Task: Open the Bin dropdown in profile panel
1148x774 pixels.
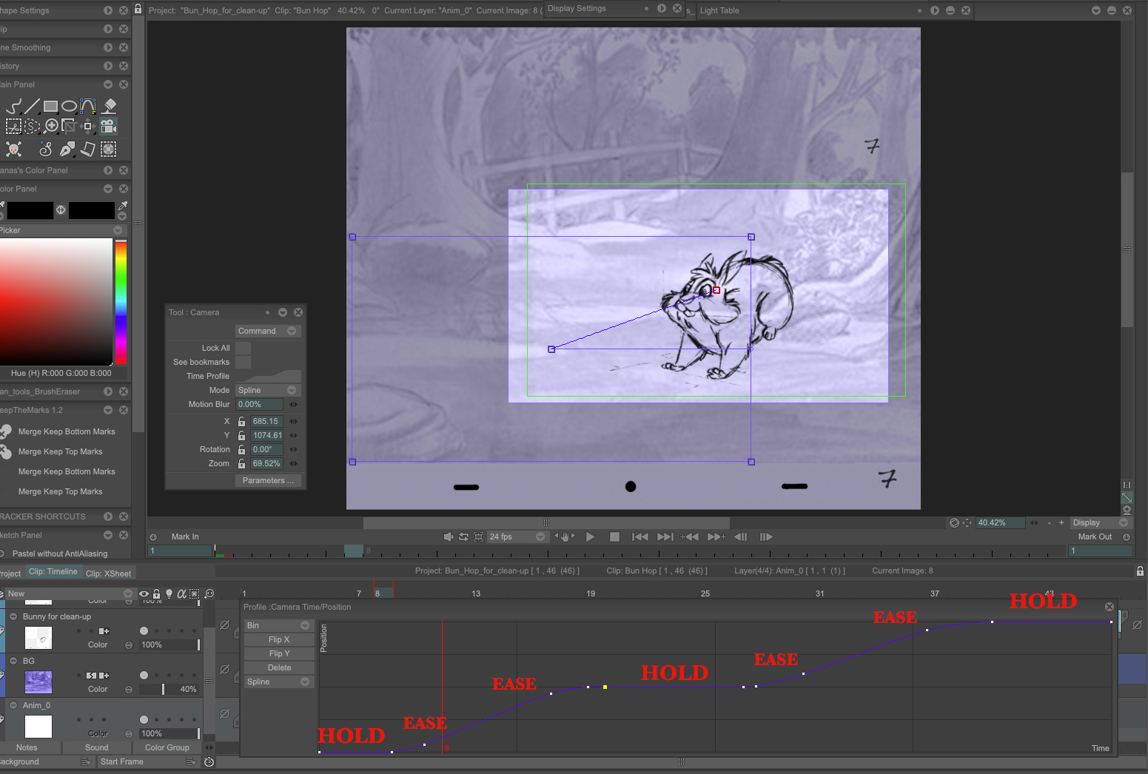Action: click(x=278, y=625)
